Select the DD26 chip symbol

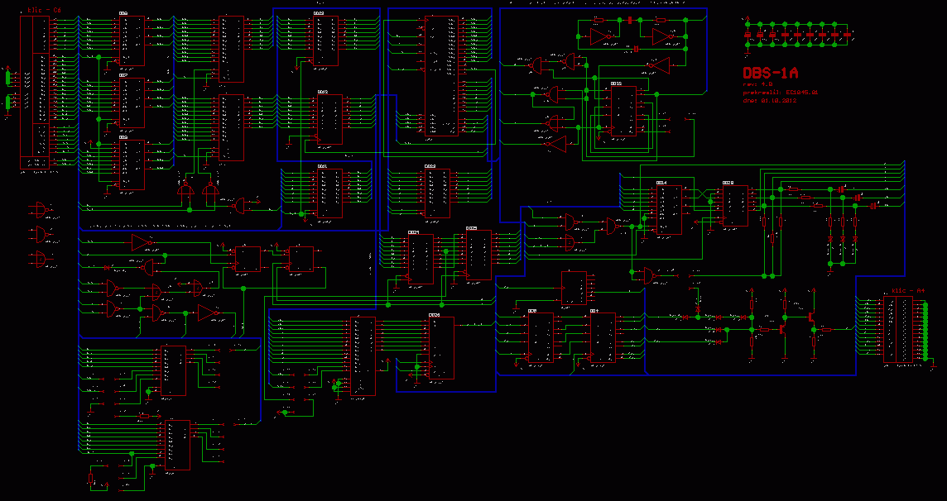[x=440, y=348]
